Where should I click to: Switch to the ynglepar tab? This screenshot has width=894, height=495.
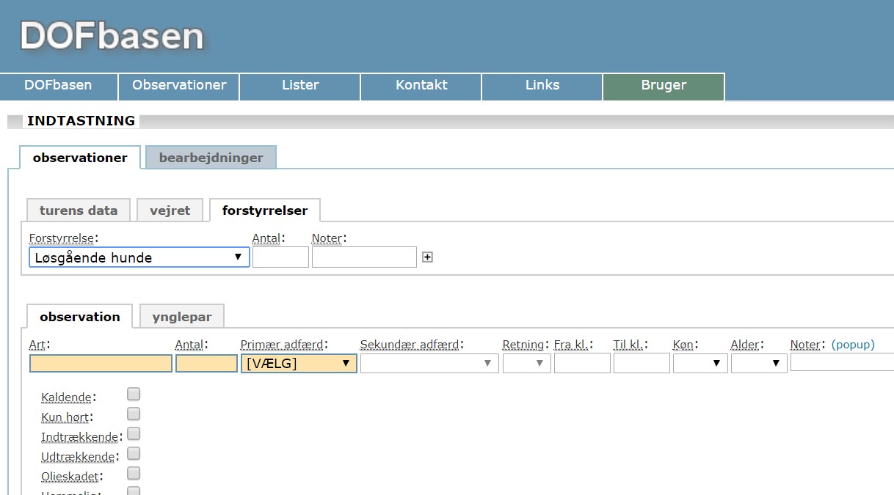[x=182, y=317]
